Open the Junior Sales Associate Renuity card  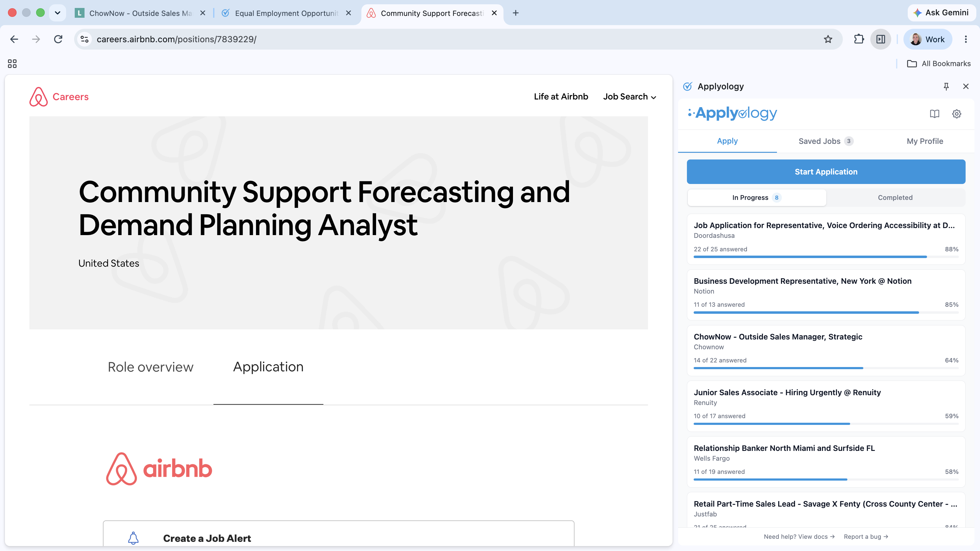click(x=826, y=406)
